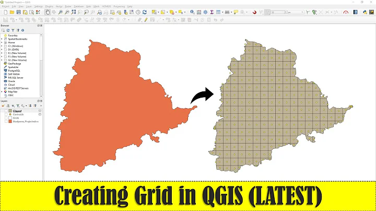Viewport: 376px width, 211px height.
Task: Refresh the Browser panel
Action: [x=8, y=30]
